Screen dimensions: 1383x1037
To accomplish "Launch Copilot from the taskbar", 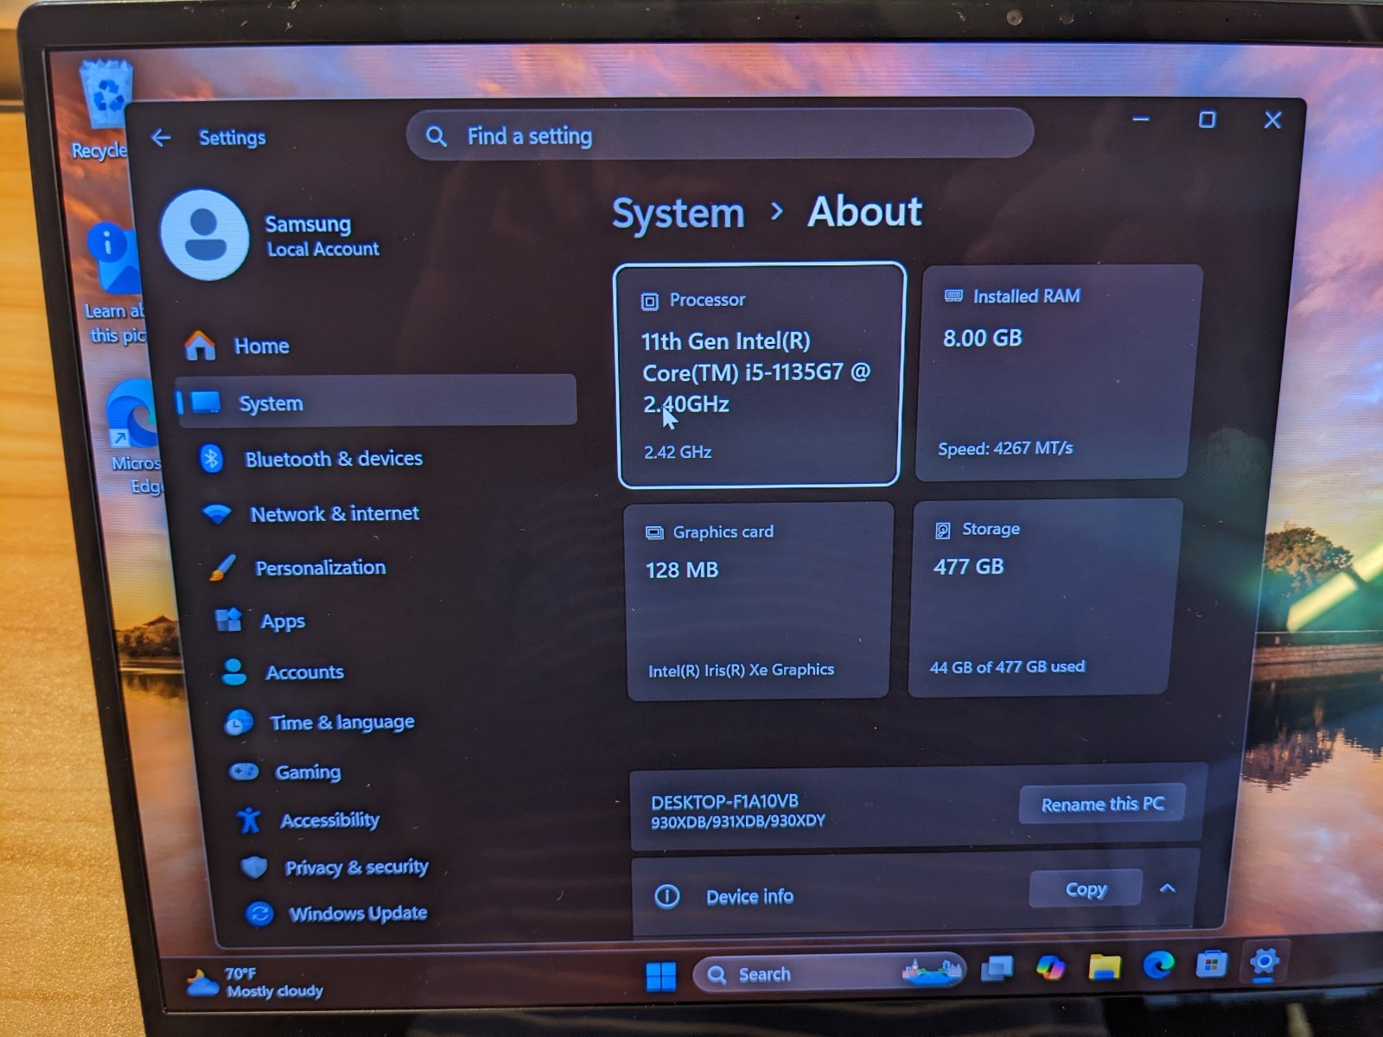I will (1050, 968).
